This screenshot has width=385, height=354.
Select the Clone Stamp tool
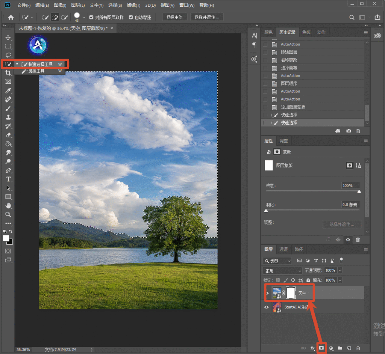(8, 117)
